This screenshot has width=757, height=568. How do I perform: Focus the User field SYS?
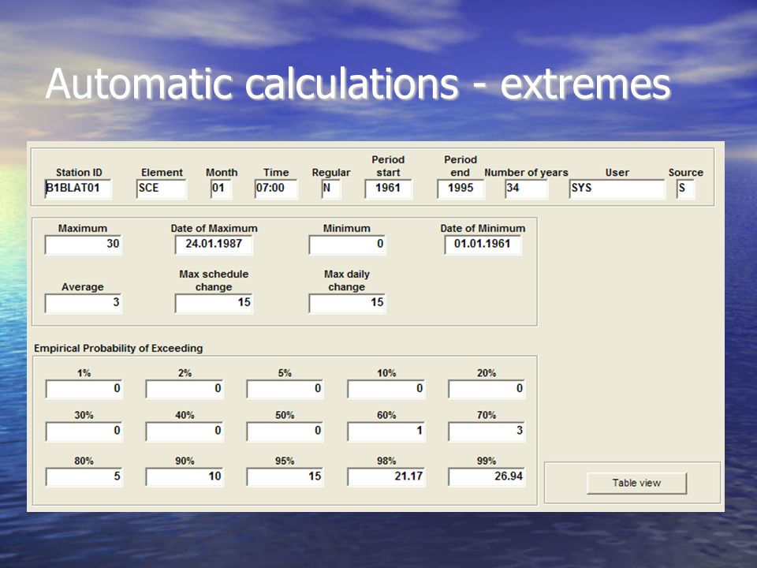617,189
